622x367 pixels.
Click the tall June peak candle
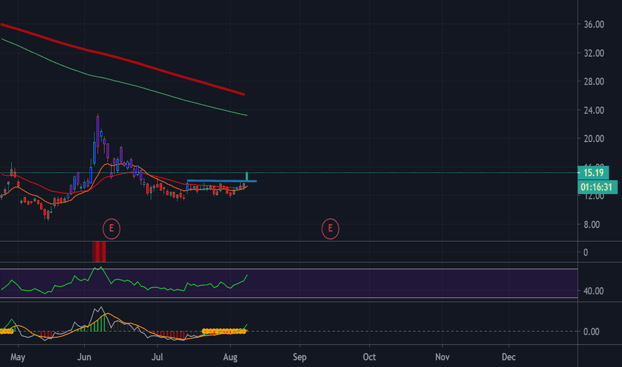tap(97, 131)
